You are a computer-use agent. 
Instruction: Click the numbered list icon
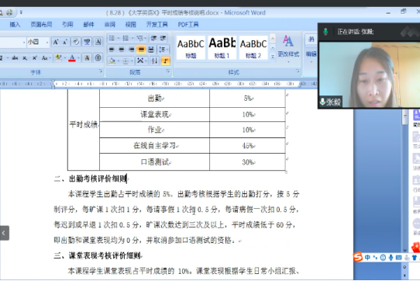click(126, 38)
